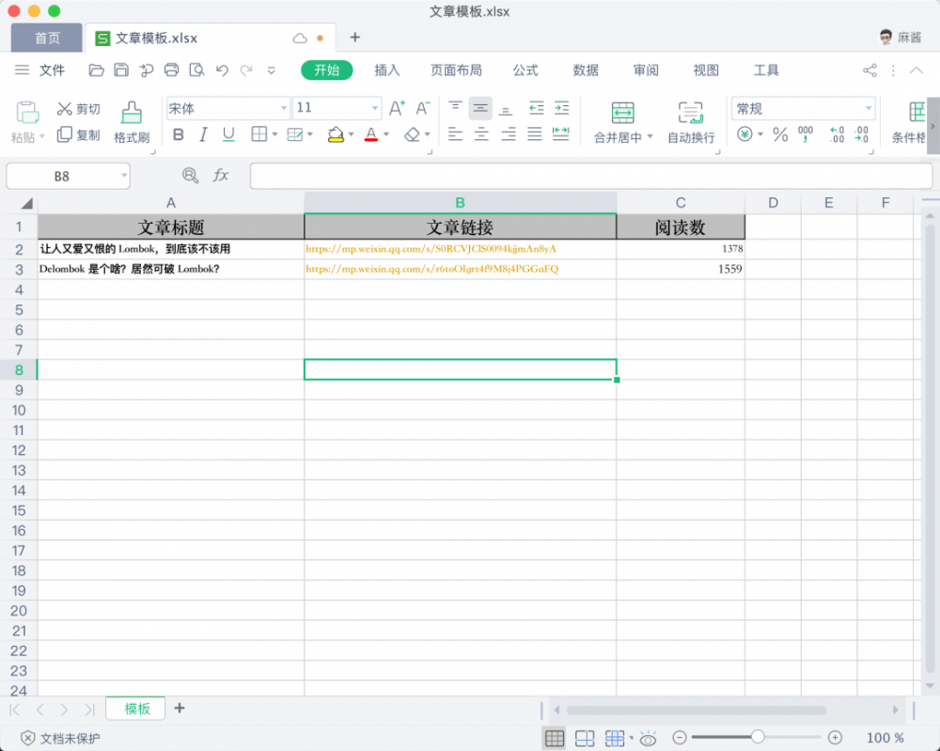The image size is (940, 751).
Task: Select the center alignment option
Action: point(479,134)
